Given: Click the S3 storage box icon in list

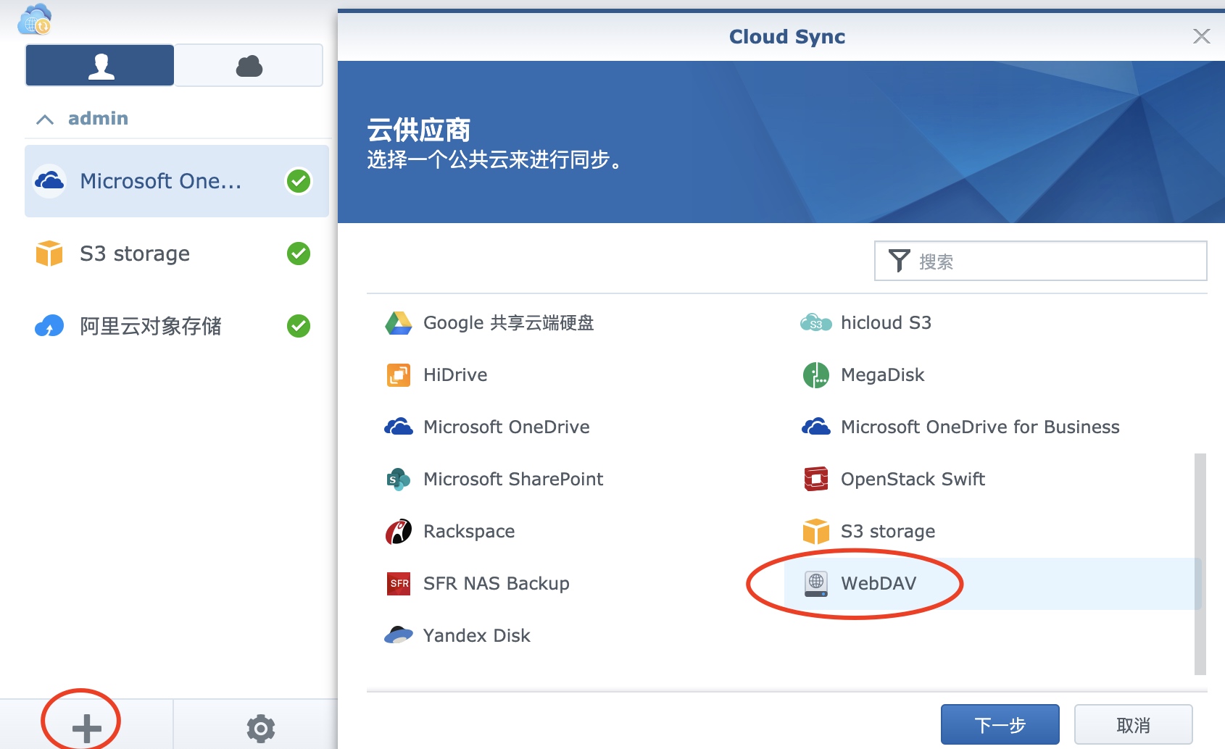Looking at the screenshot, I should pos(816,532).
